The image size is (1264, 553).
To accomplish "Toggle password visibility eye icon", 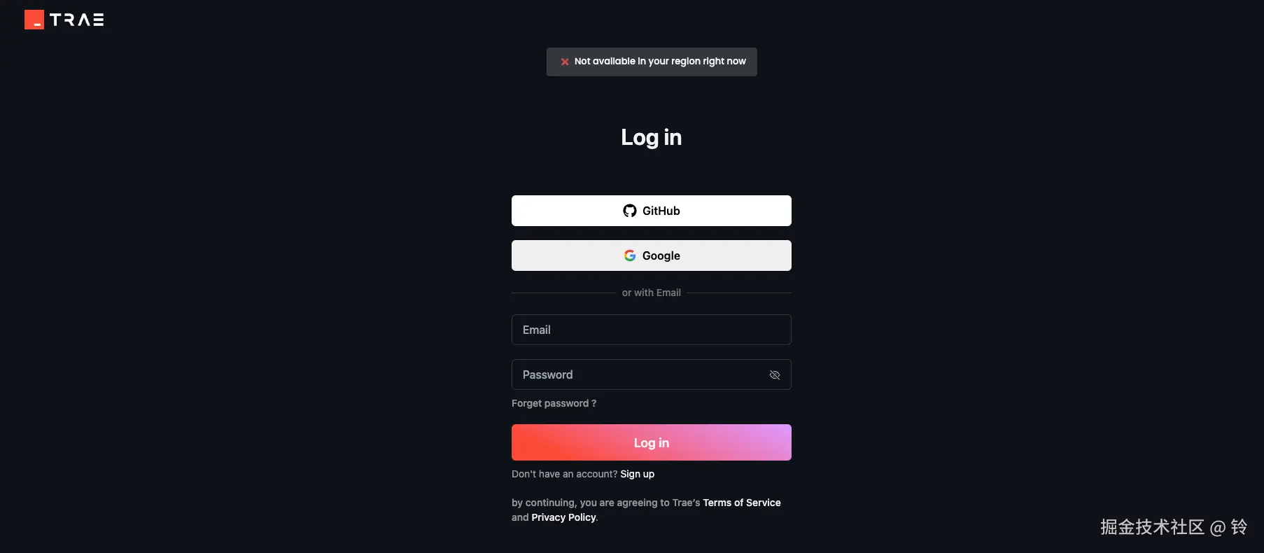I will point(775,375).
